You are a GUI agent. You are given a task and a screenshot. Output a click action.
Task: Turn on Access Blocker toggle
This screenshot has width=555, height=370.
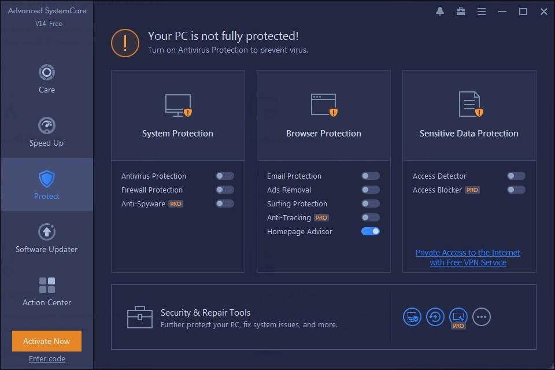(516, 190)
